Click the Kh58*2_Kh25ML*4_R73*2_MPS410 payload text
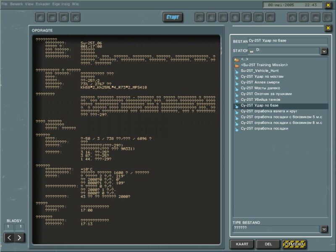Screen dimensions: 336x252 point(114,87)
